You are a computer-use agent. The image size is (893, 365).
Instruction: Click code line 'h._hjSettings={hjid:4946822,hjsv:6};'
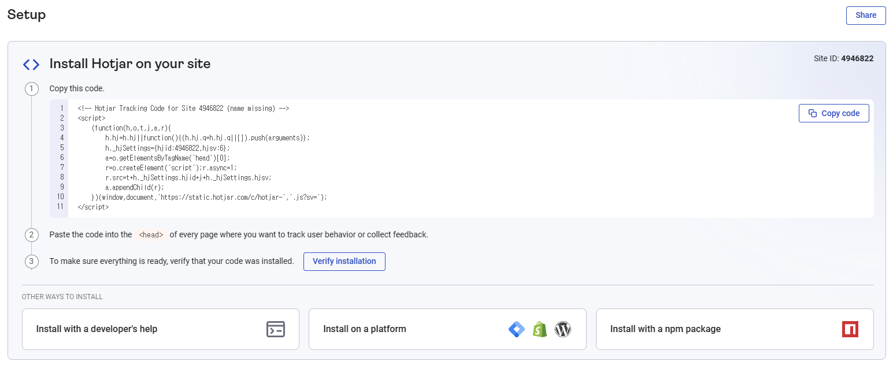pos(168,147)
